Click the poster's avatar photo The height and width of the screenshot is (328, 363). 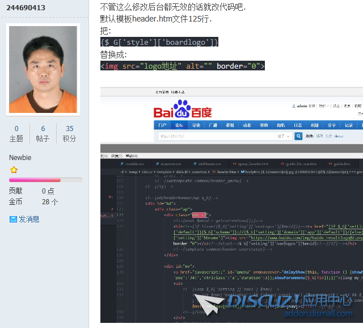[x=43, y=61]
